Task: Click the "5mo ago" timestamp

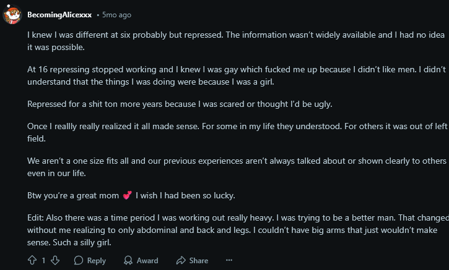Action: (117, 14)
